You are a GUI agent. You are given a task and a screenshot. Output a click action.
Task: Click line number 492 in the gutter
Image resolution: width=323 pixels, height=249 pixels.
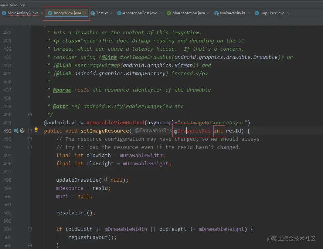7,131
